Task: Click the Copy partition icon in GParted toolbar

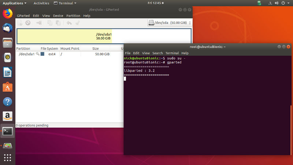Action: (50, 23)
